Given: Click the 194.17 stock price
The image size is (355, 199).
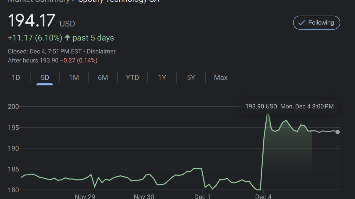Looking at the screenshot, I should [31, 21].
